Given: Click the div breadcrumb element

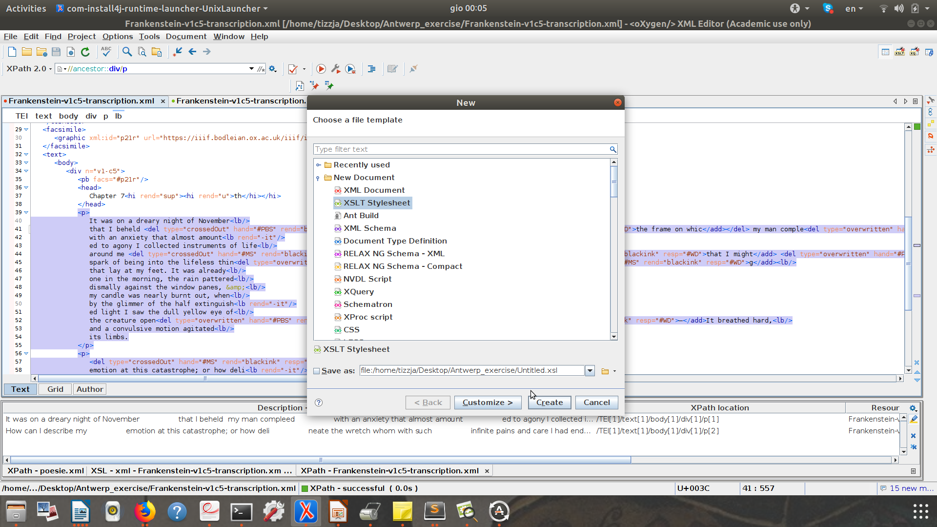Looking at the screenshot, I should click(x=91, y=116).
